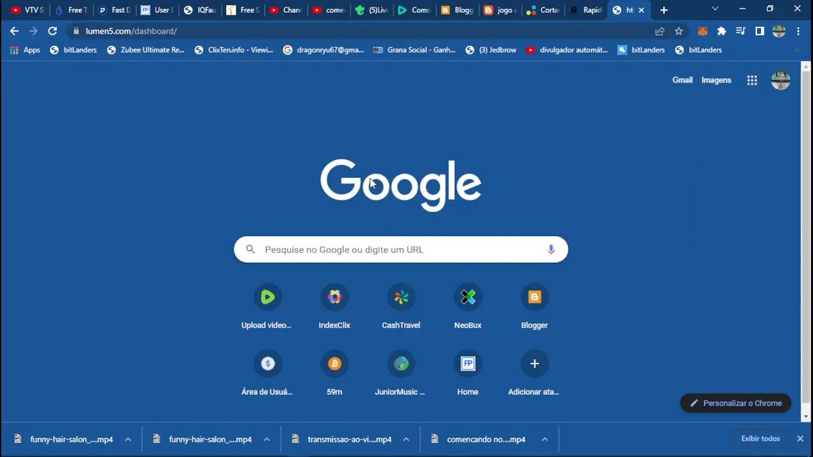The width and height of the screenshot is (813, 457).
Task: Switch to the IQFau tab
Action: tap(200, 10)
